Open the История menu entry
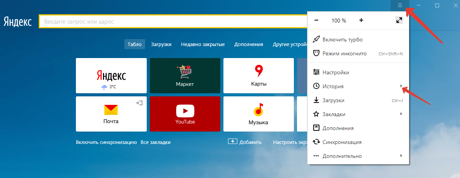This screenshot has height=178, width=460. 358,86
